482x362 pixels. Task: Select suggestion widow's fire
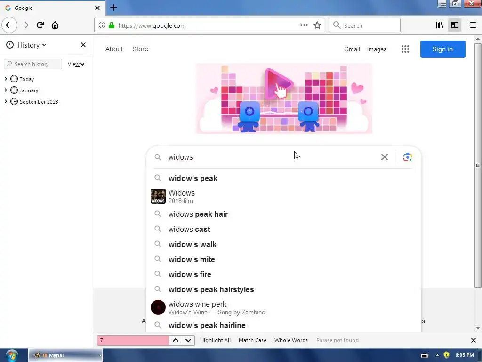point(283,275)
